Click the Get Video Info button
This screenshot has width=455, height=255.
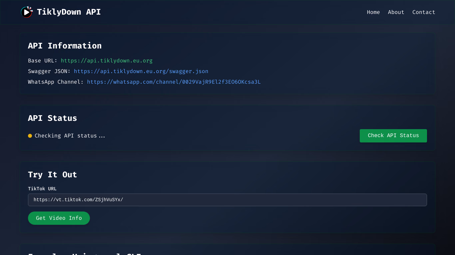[59, 218]
